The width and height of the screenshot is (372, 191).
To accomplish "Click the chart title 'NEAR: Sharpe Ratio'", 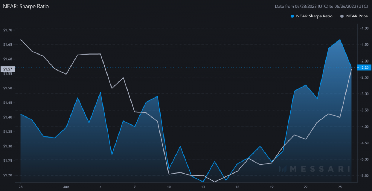I will [x=26, y=7].
